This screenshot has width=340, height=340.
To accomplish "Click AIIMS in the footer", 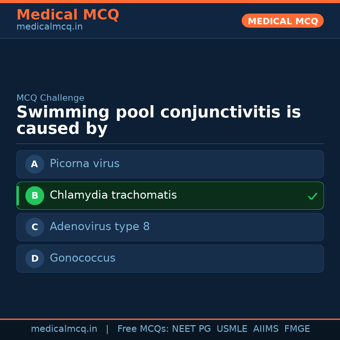I will tap(266, 329).
